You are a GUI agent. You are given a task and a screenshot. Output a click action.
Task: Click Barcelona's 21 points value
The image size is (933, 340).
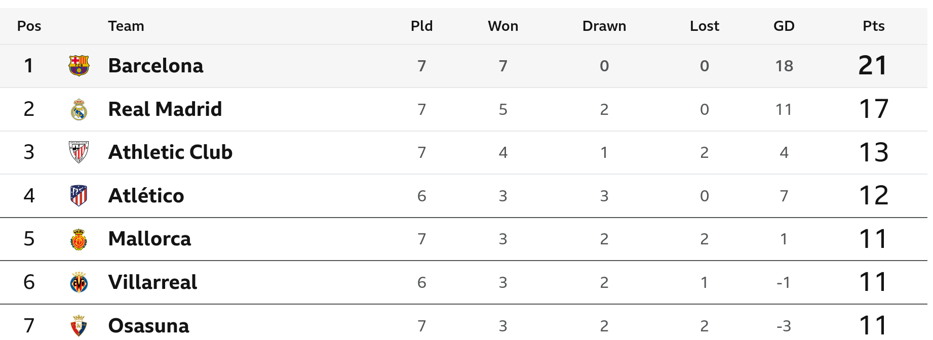tap(873, 66)
